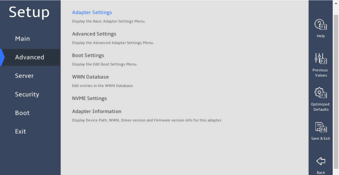Select the Advanced tab in sidebar
The width and height of the screenshot is (339, 175).
tap(29, 57)
